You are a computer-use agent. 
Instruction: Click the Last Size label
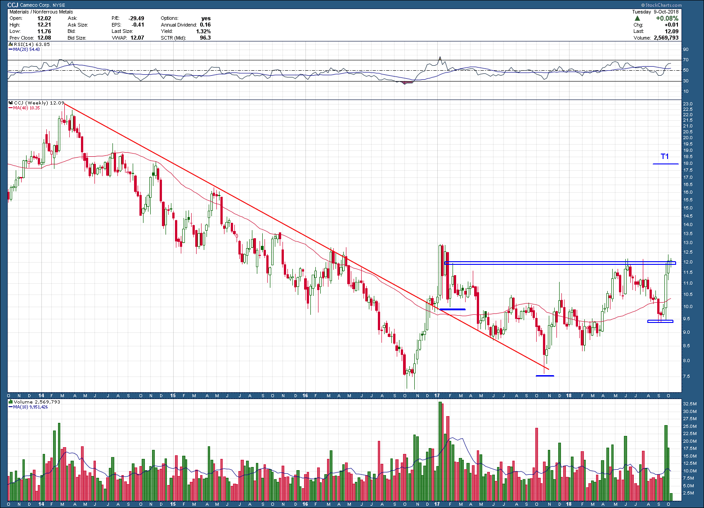(122, 32)
